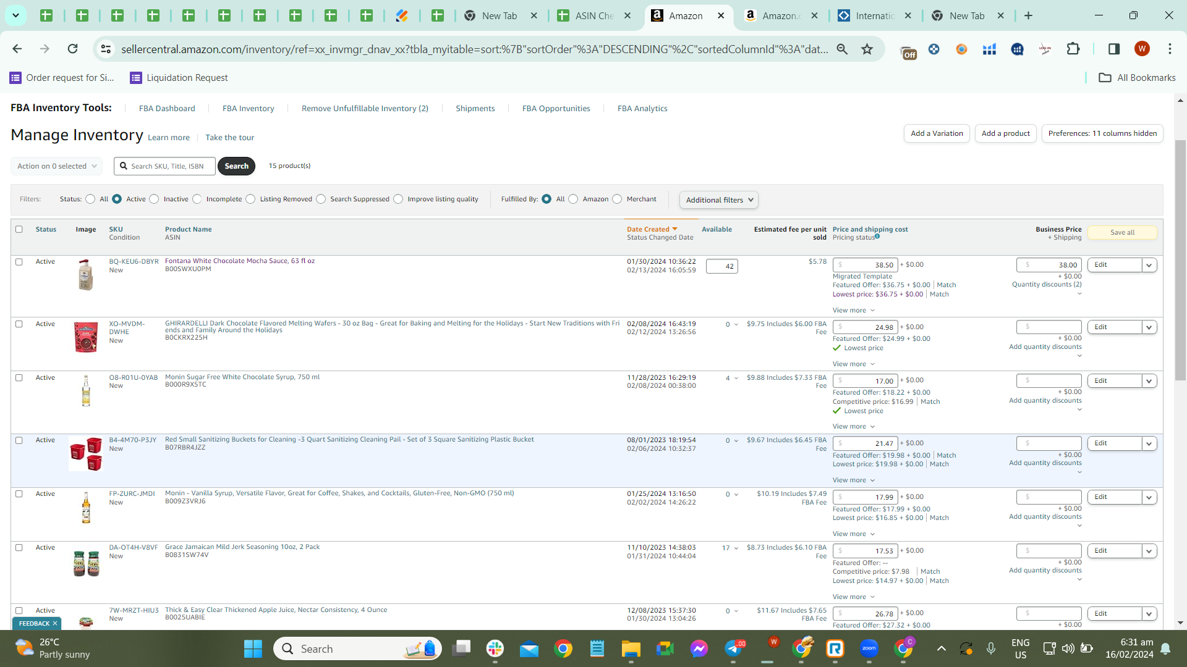Open the Action on 0 selected dropdown
The image size is (1187, 667).
pyautogui.click(x=56, y=166)
